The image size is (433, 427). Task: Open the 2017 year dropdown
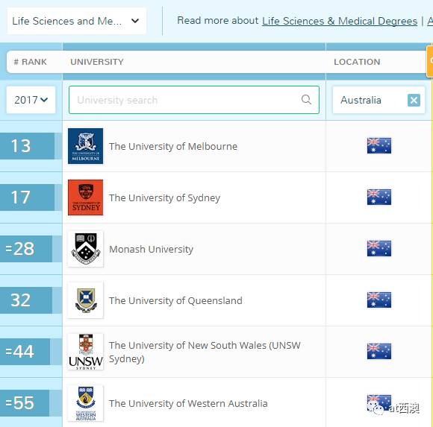click(x=31, y=100)
